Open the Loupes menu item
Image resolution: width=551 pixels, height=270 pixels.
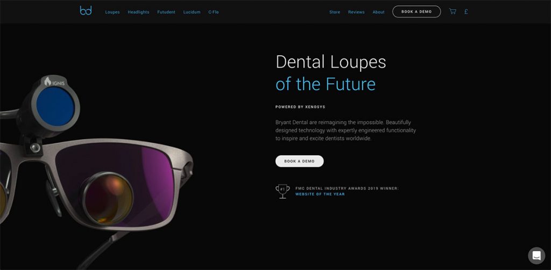point(112,12)
